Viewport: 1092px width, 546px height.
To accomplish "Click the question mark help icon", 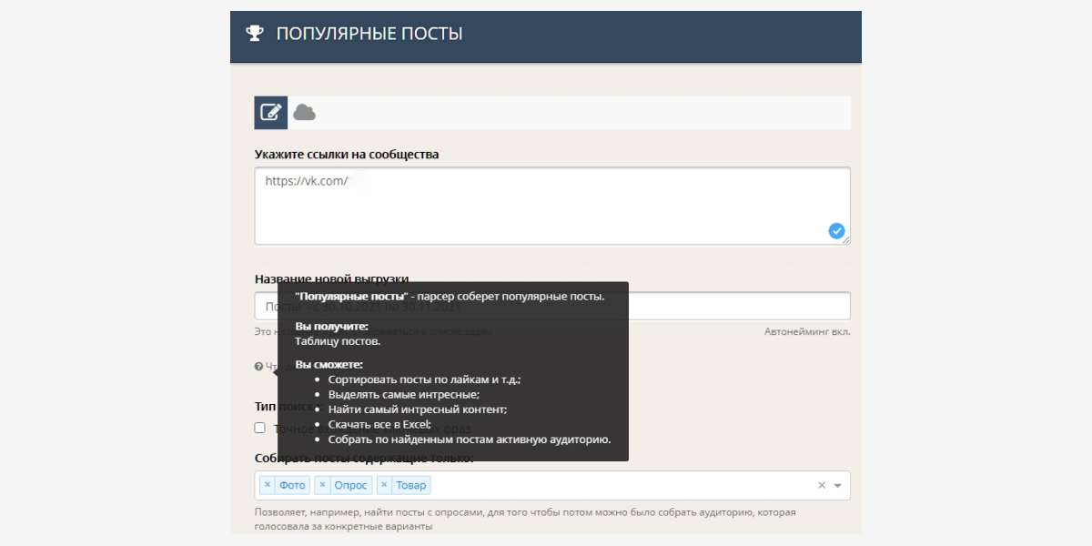I will [x=258, y=367].
